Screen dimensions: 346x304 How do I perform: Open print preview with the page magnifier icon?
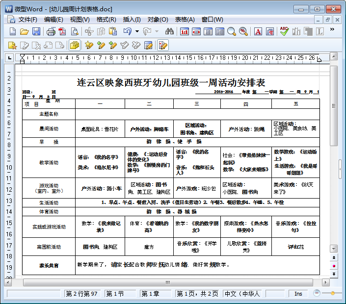[x=75, y=32]
